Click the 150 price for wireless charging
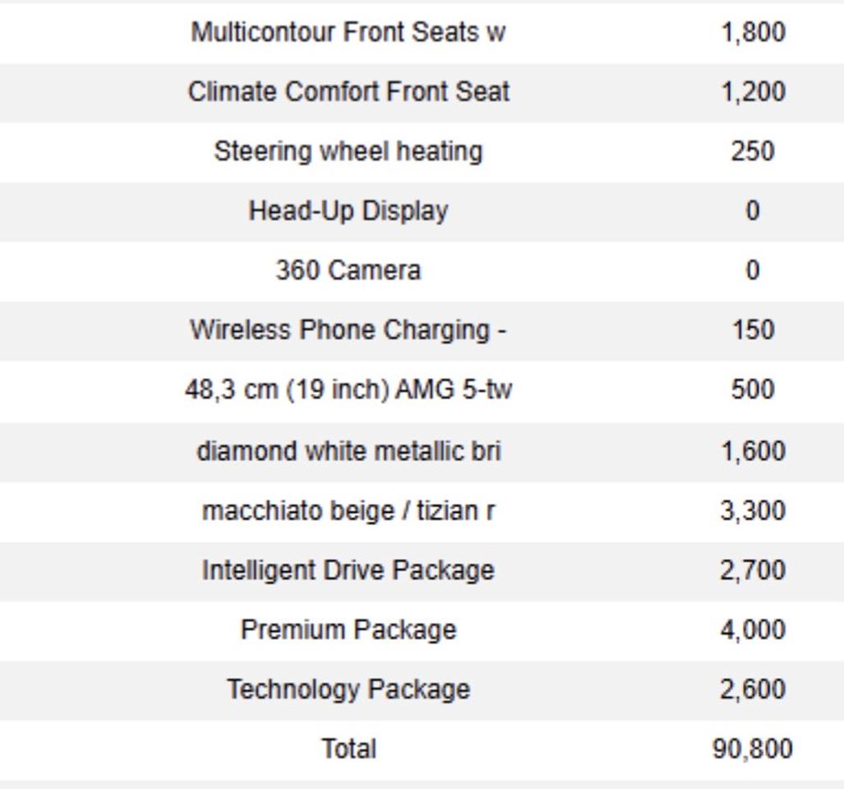Screen dimensions: 844x789 pos(753,330)
